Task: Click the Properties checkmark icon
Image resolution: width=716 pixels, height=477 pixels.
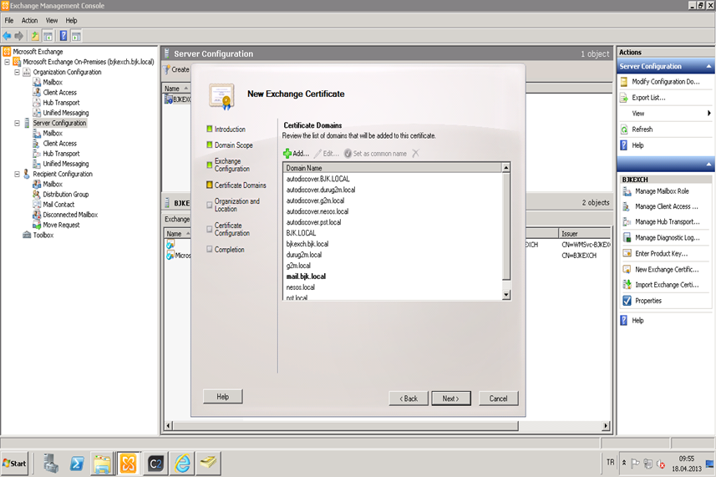Action: [x=627, y=301]
